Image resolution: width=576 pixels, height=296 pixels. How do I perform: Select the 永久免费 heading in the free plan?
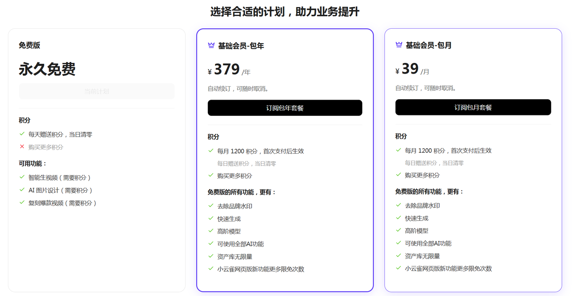click(47, 69)
